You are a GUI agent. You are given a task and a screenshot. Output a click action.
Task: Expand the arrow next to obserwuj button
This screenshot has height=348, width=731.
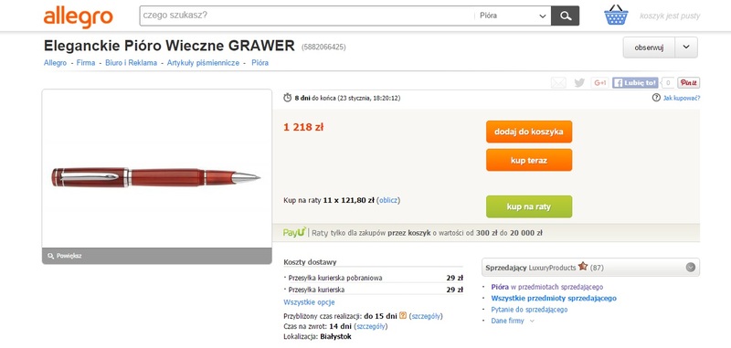[x=686, y=47]
